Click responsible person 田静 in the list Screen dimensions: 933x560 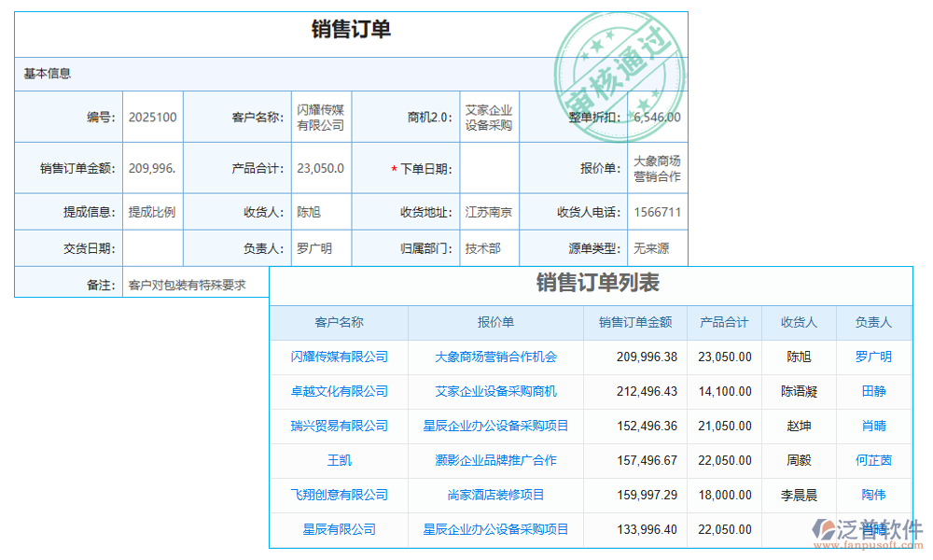coord(872,392)
